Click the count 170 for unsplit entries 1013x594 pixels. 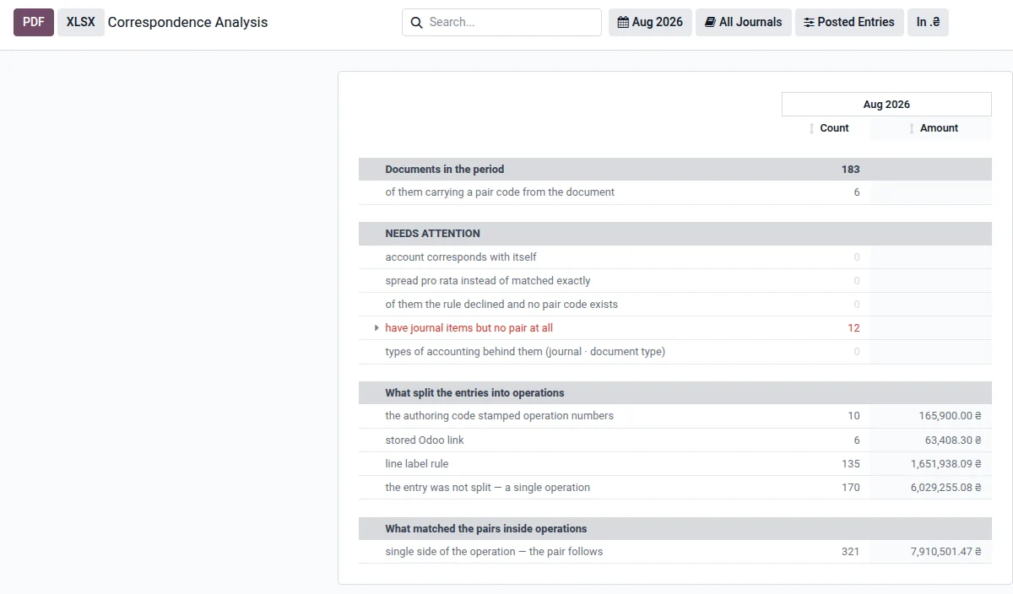pos(851,488)
